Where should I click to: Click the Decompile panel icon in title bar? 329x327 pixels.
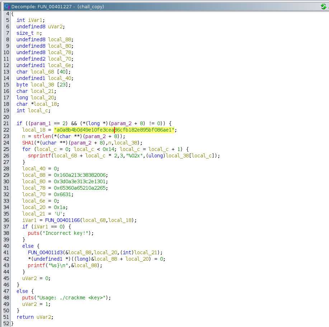click(7, 6)
